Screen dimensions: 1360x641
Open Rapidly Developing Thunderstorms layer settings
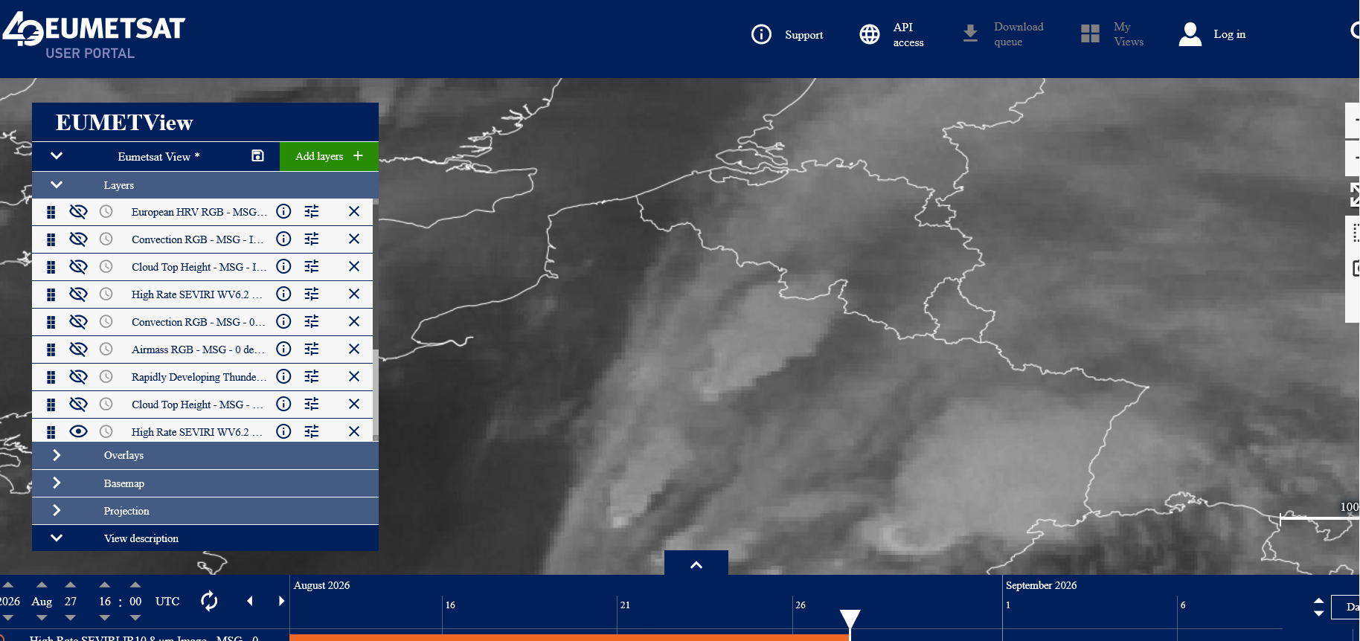(312, 376)
